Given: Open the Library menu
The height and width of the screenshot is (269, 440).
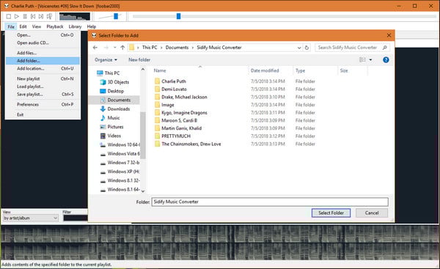Looking at the screenshot, I should click(x=76, y=26).
